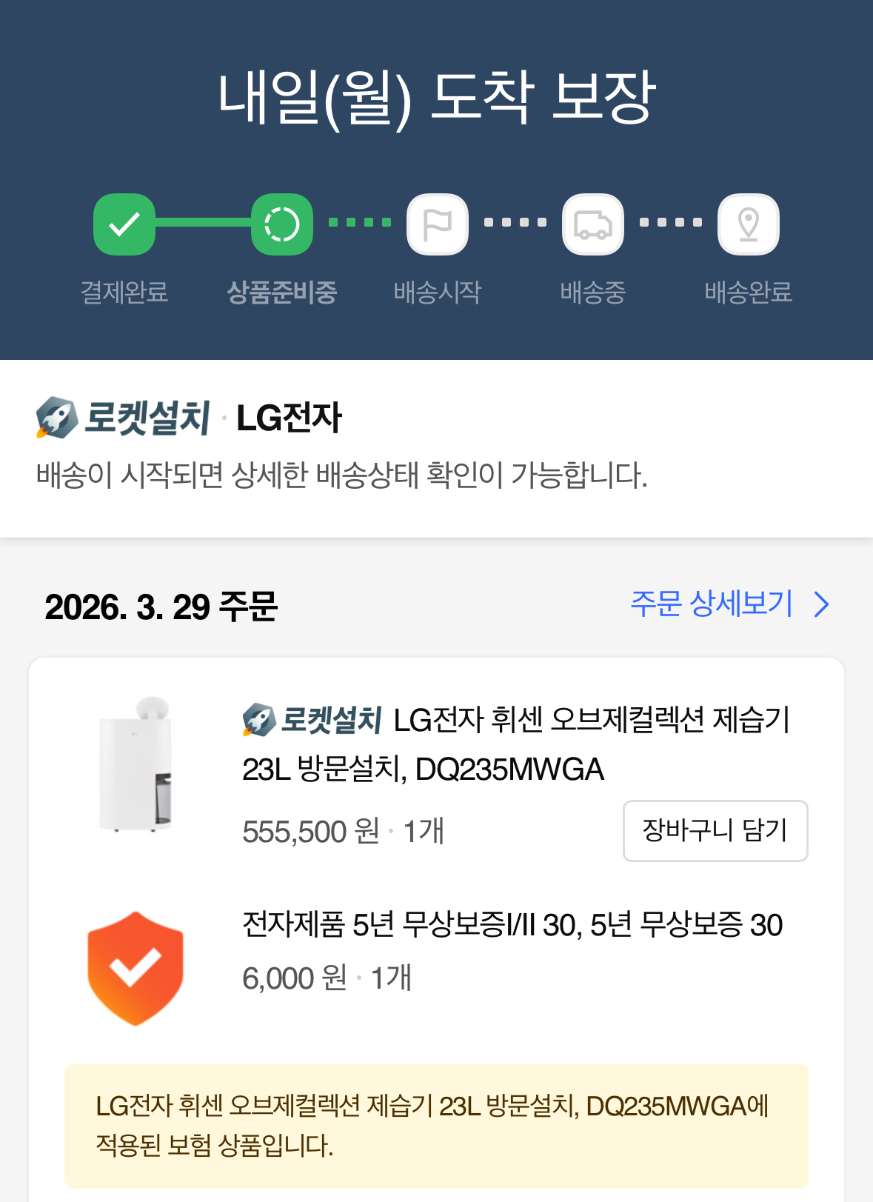Screen dimensions: 873x1202
Task: Click the rocket badge in product title
Action: coord(259,720)
